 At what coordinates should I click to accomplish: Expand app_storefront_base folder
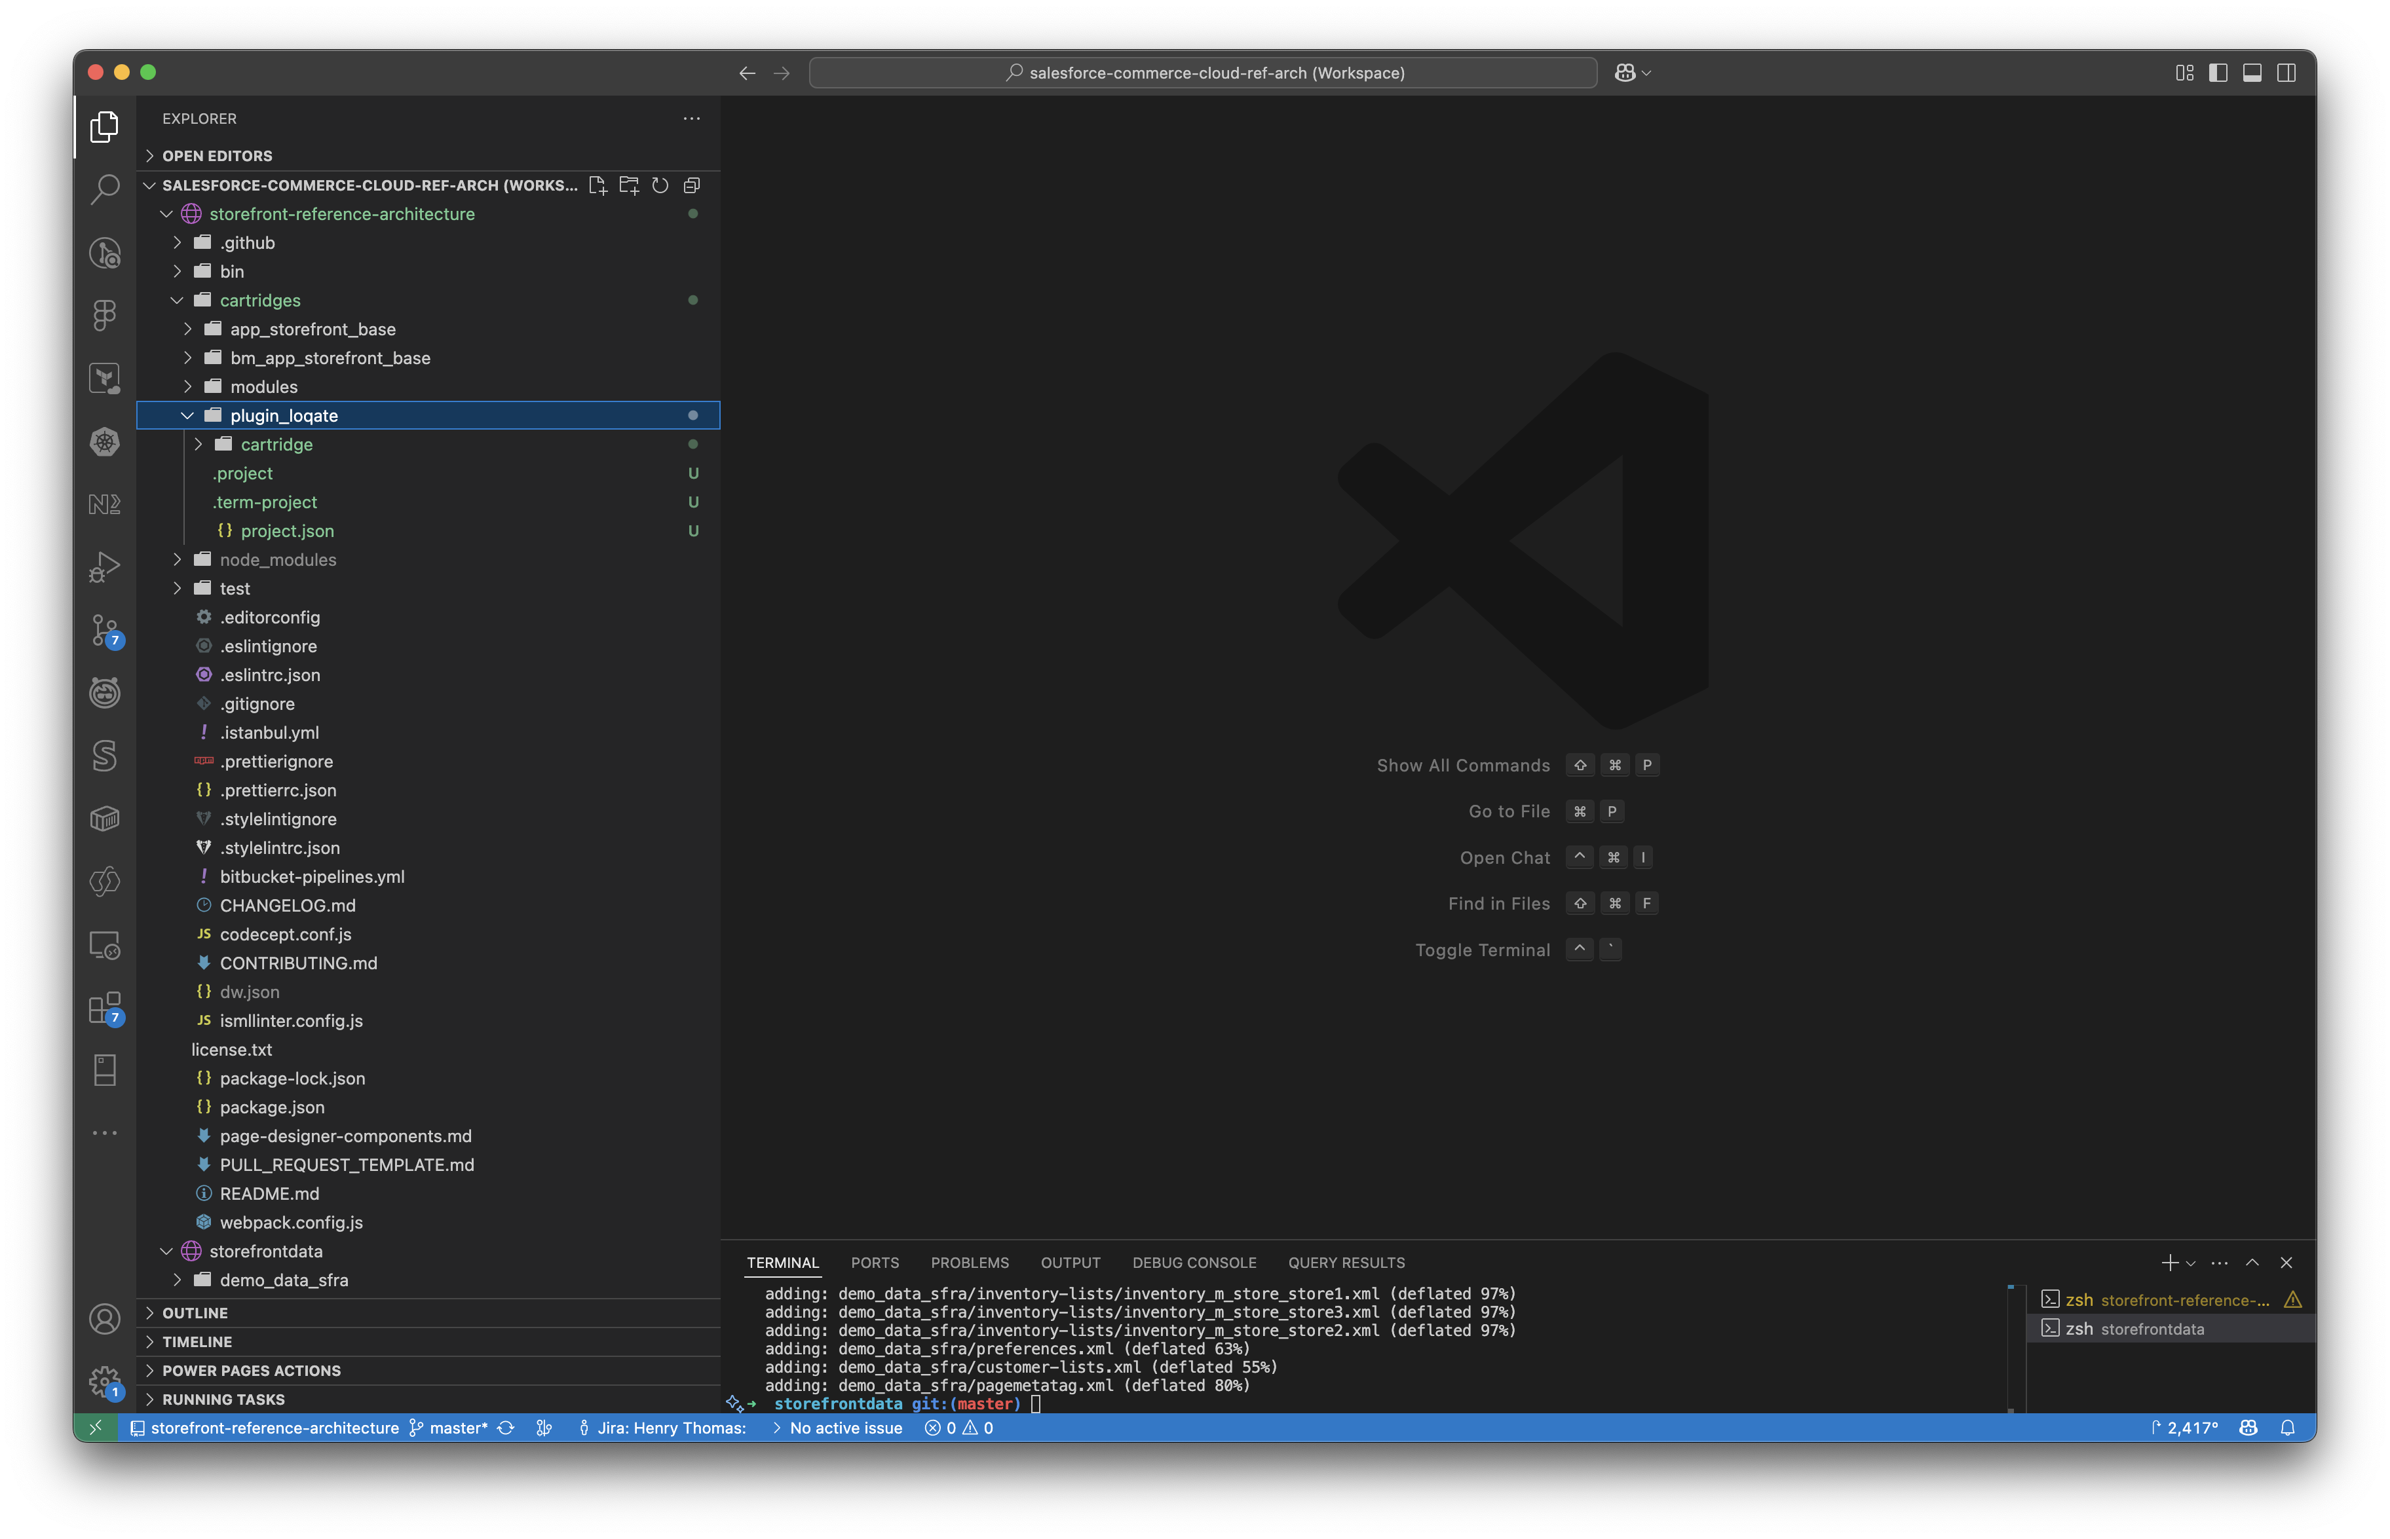click(x=428, y=330)
